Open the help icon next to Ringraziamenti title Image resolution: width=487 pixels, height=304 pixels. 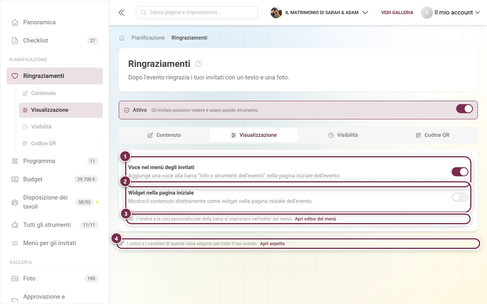[199, 64]
